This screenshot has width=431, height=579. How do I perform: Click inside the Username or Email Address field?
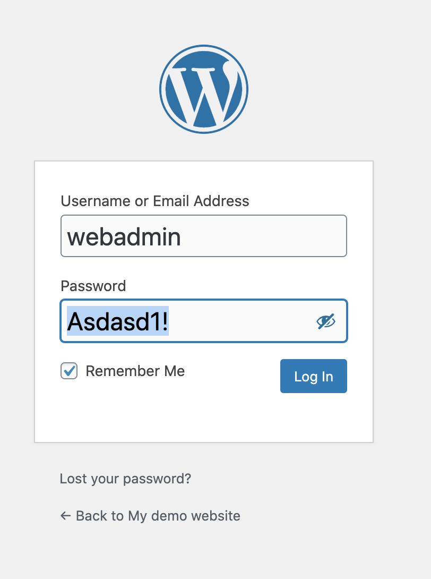204,236
